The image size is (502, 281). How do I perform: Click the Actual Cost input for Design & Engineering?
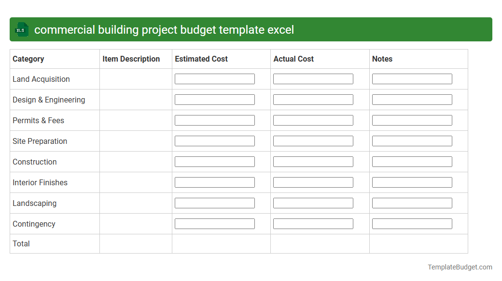pyautogui.click(x=313, y=99)
